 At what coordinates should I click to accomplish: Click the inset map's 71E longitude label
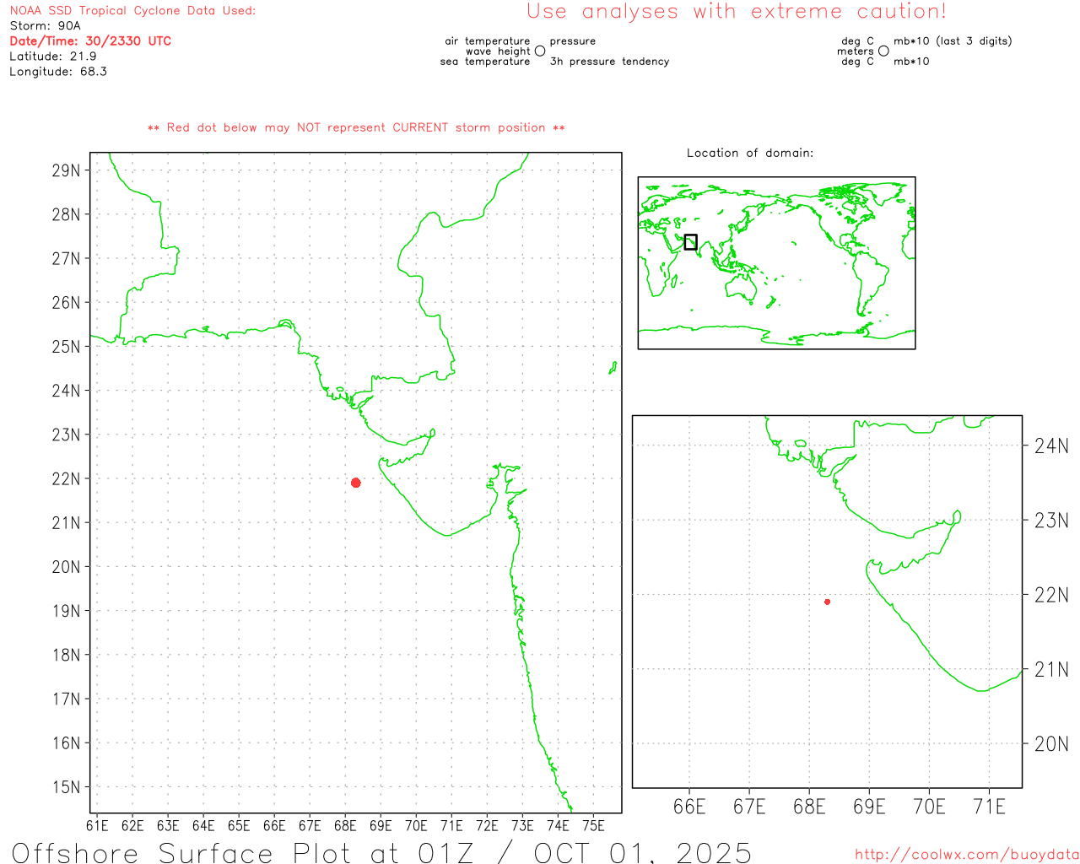point(990,807)
